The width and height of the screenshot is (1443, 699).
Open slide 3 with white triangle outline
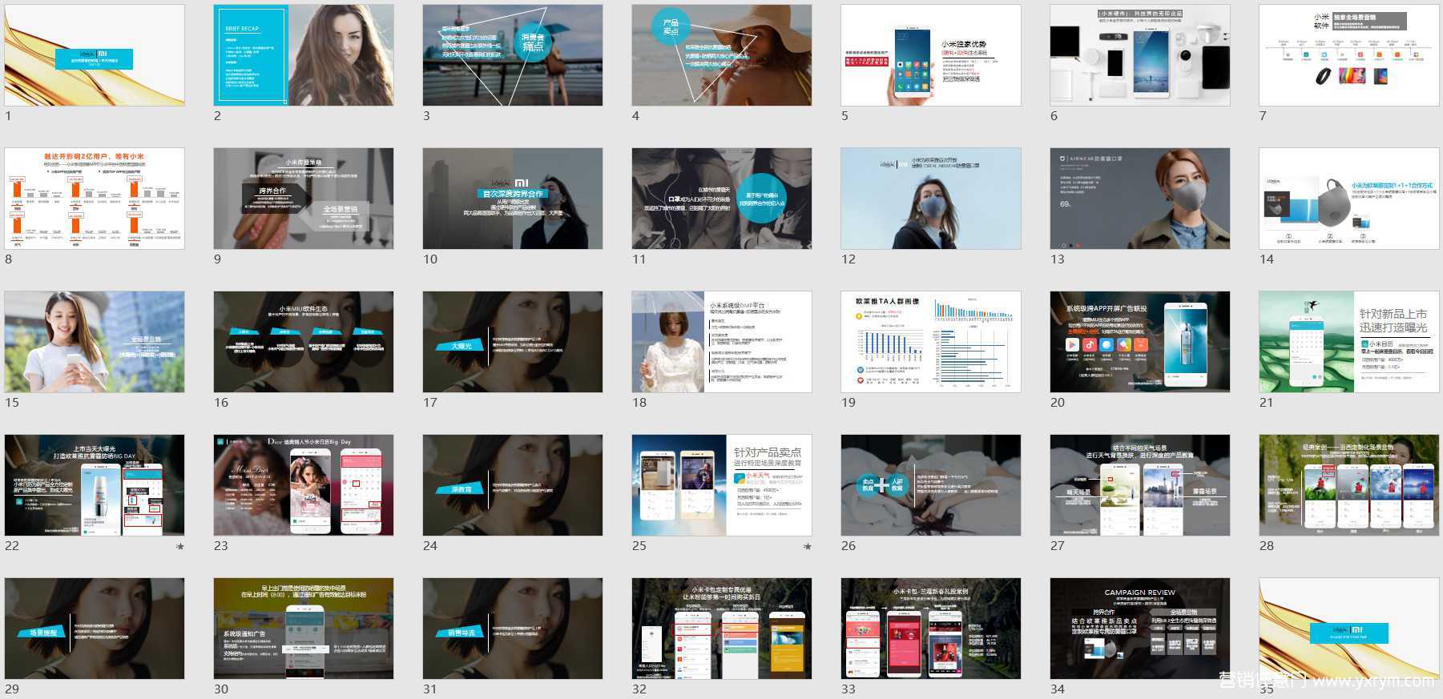pos(513,55)
